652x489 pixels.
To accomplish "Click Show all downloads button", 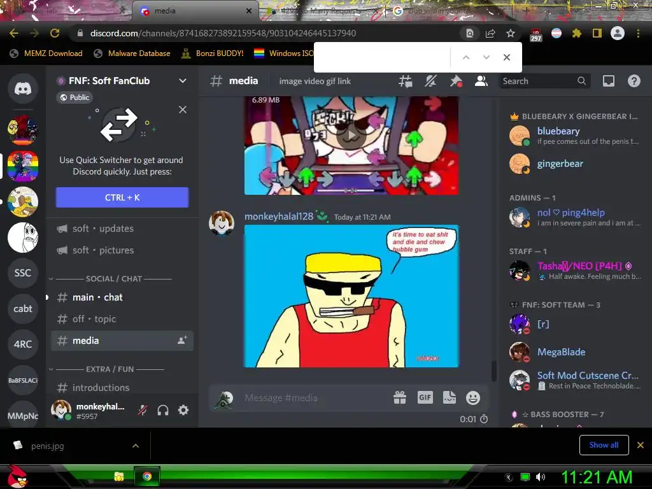I will pos(604,445).
